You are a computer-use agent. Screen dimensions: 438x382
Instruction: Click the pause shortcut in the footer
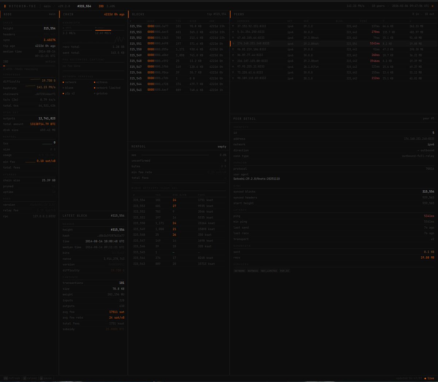point(46,378)
